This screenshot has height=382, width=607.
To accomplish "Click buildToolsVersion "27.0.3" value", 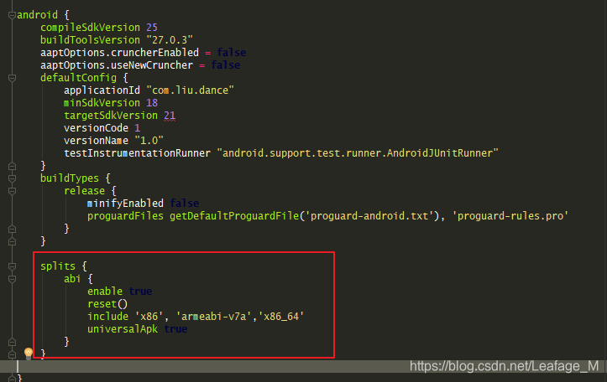I will coord(170,40).
